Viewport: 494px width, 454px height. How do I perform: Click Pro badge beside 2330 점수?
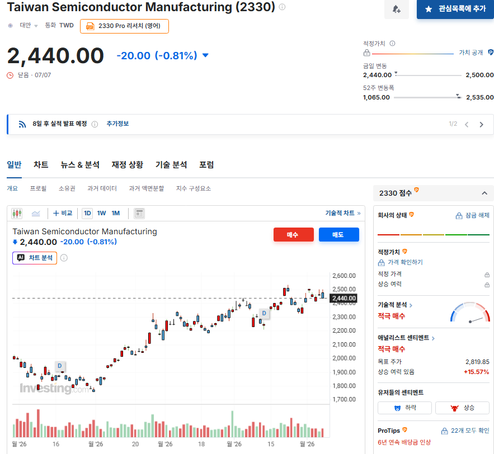pos(416,190)
